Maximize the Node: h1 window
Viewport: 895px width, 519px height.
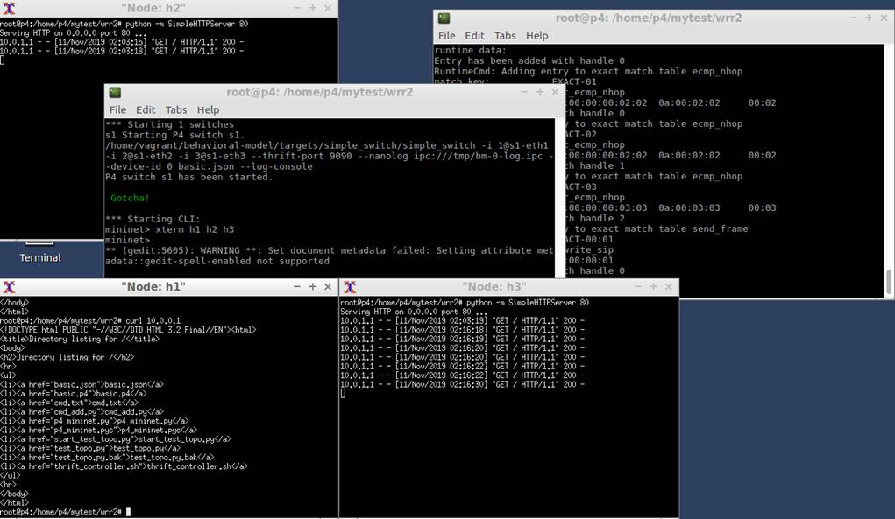312,287
